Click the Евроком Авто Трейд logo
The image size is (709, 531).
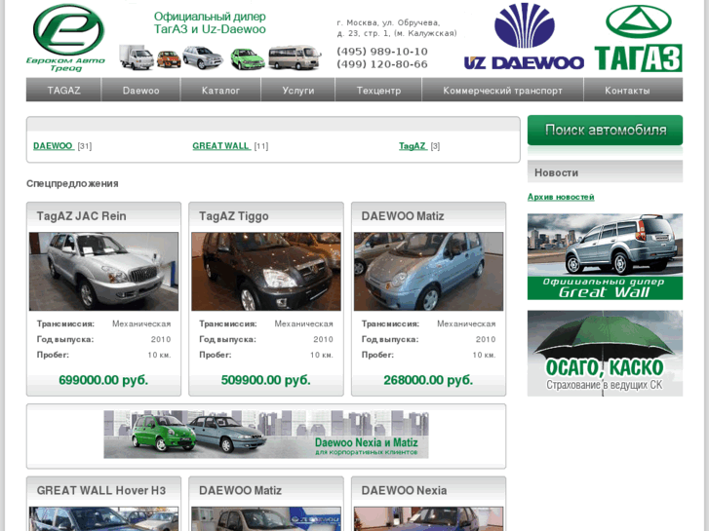tap(66, 38)
